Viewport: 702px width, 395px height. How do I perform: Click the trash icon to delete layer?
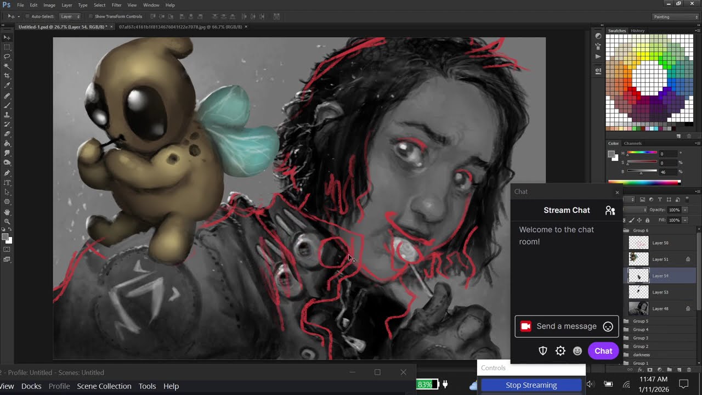click(689, 370)
